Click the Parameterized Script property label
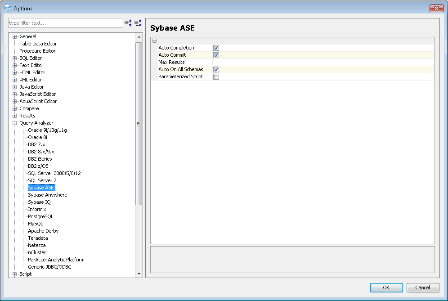Image resolution: width=448 pixels, height=301 pixels. point(181,76)
